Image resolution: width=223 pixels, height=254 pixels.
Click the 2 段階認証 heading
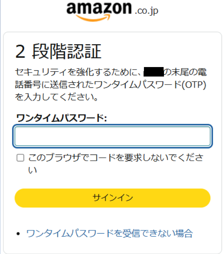58,51
